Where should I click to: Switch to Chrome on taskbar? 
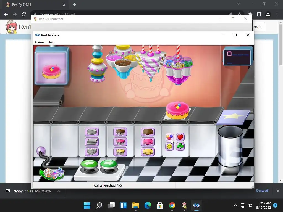click(172, 205)
